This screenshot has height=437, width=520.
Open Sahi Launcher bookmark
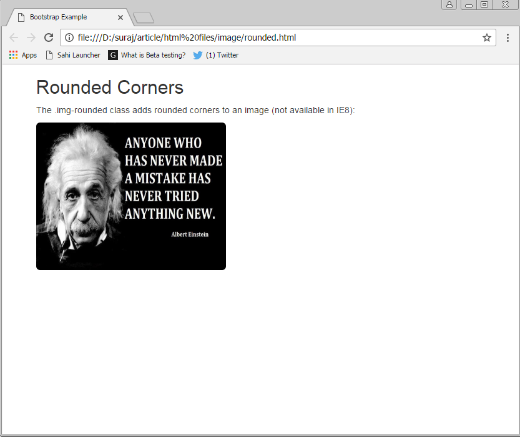(73, 55)
